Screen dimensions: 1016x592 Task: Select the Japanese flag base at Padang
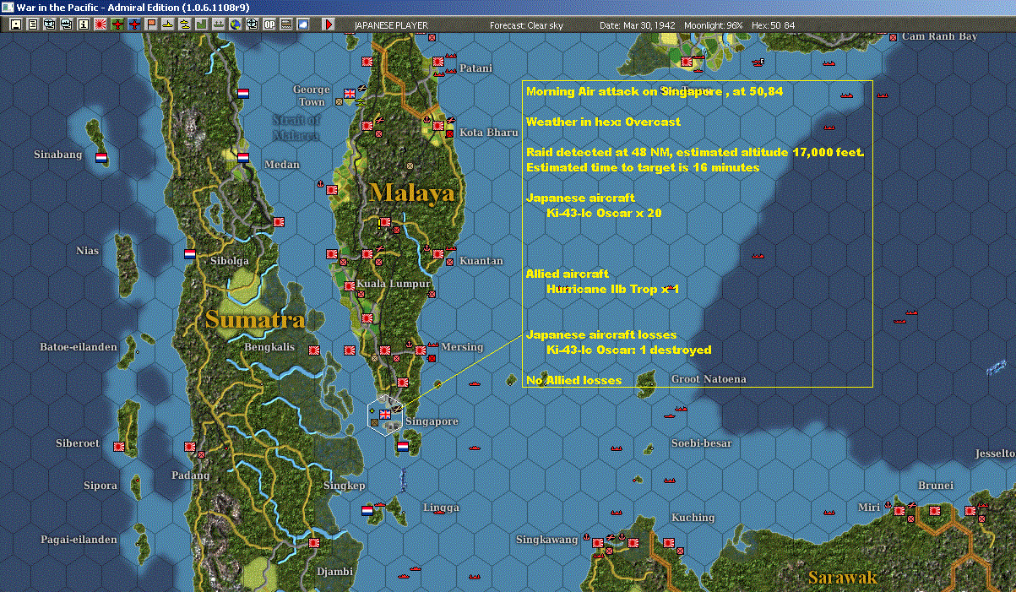(x=190, y=446)
